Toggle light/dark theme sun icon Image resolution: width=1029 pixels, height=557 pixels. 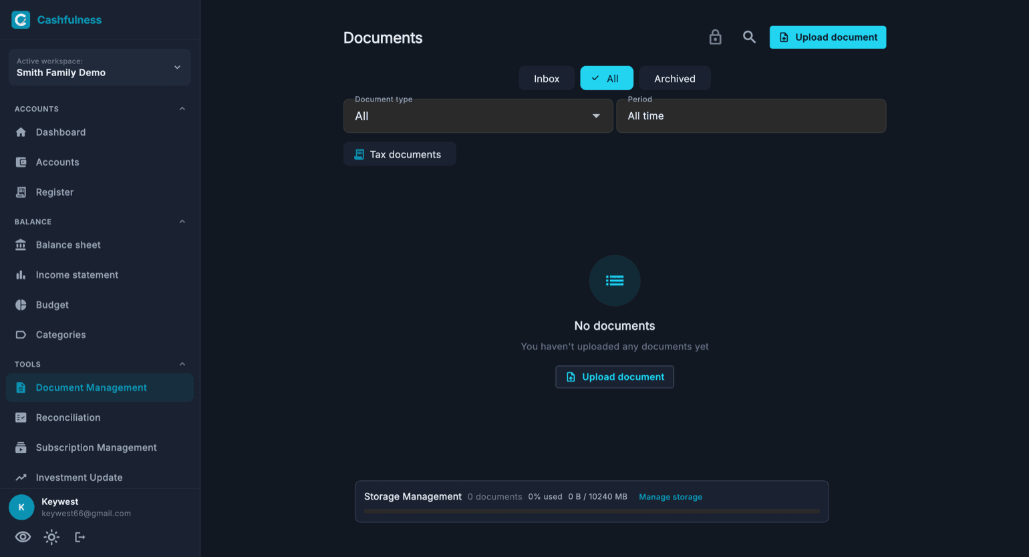51,537
